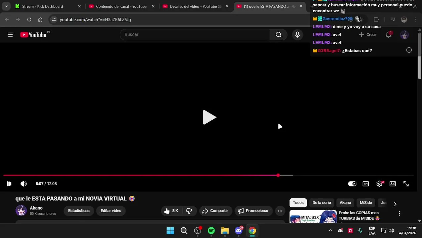Show more filter chips with arrow

point(395,204)
